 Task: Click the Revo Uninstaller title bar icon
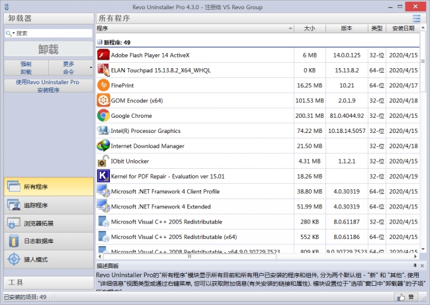tap(7, 7)
